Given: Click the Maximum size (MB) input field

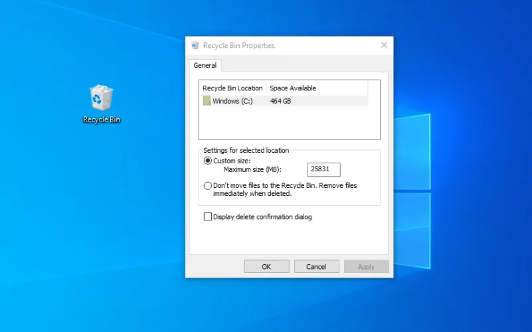Looking at the screenshot, I should (323, 169).
